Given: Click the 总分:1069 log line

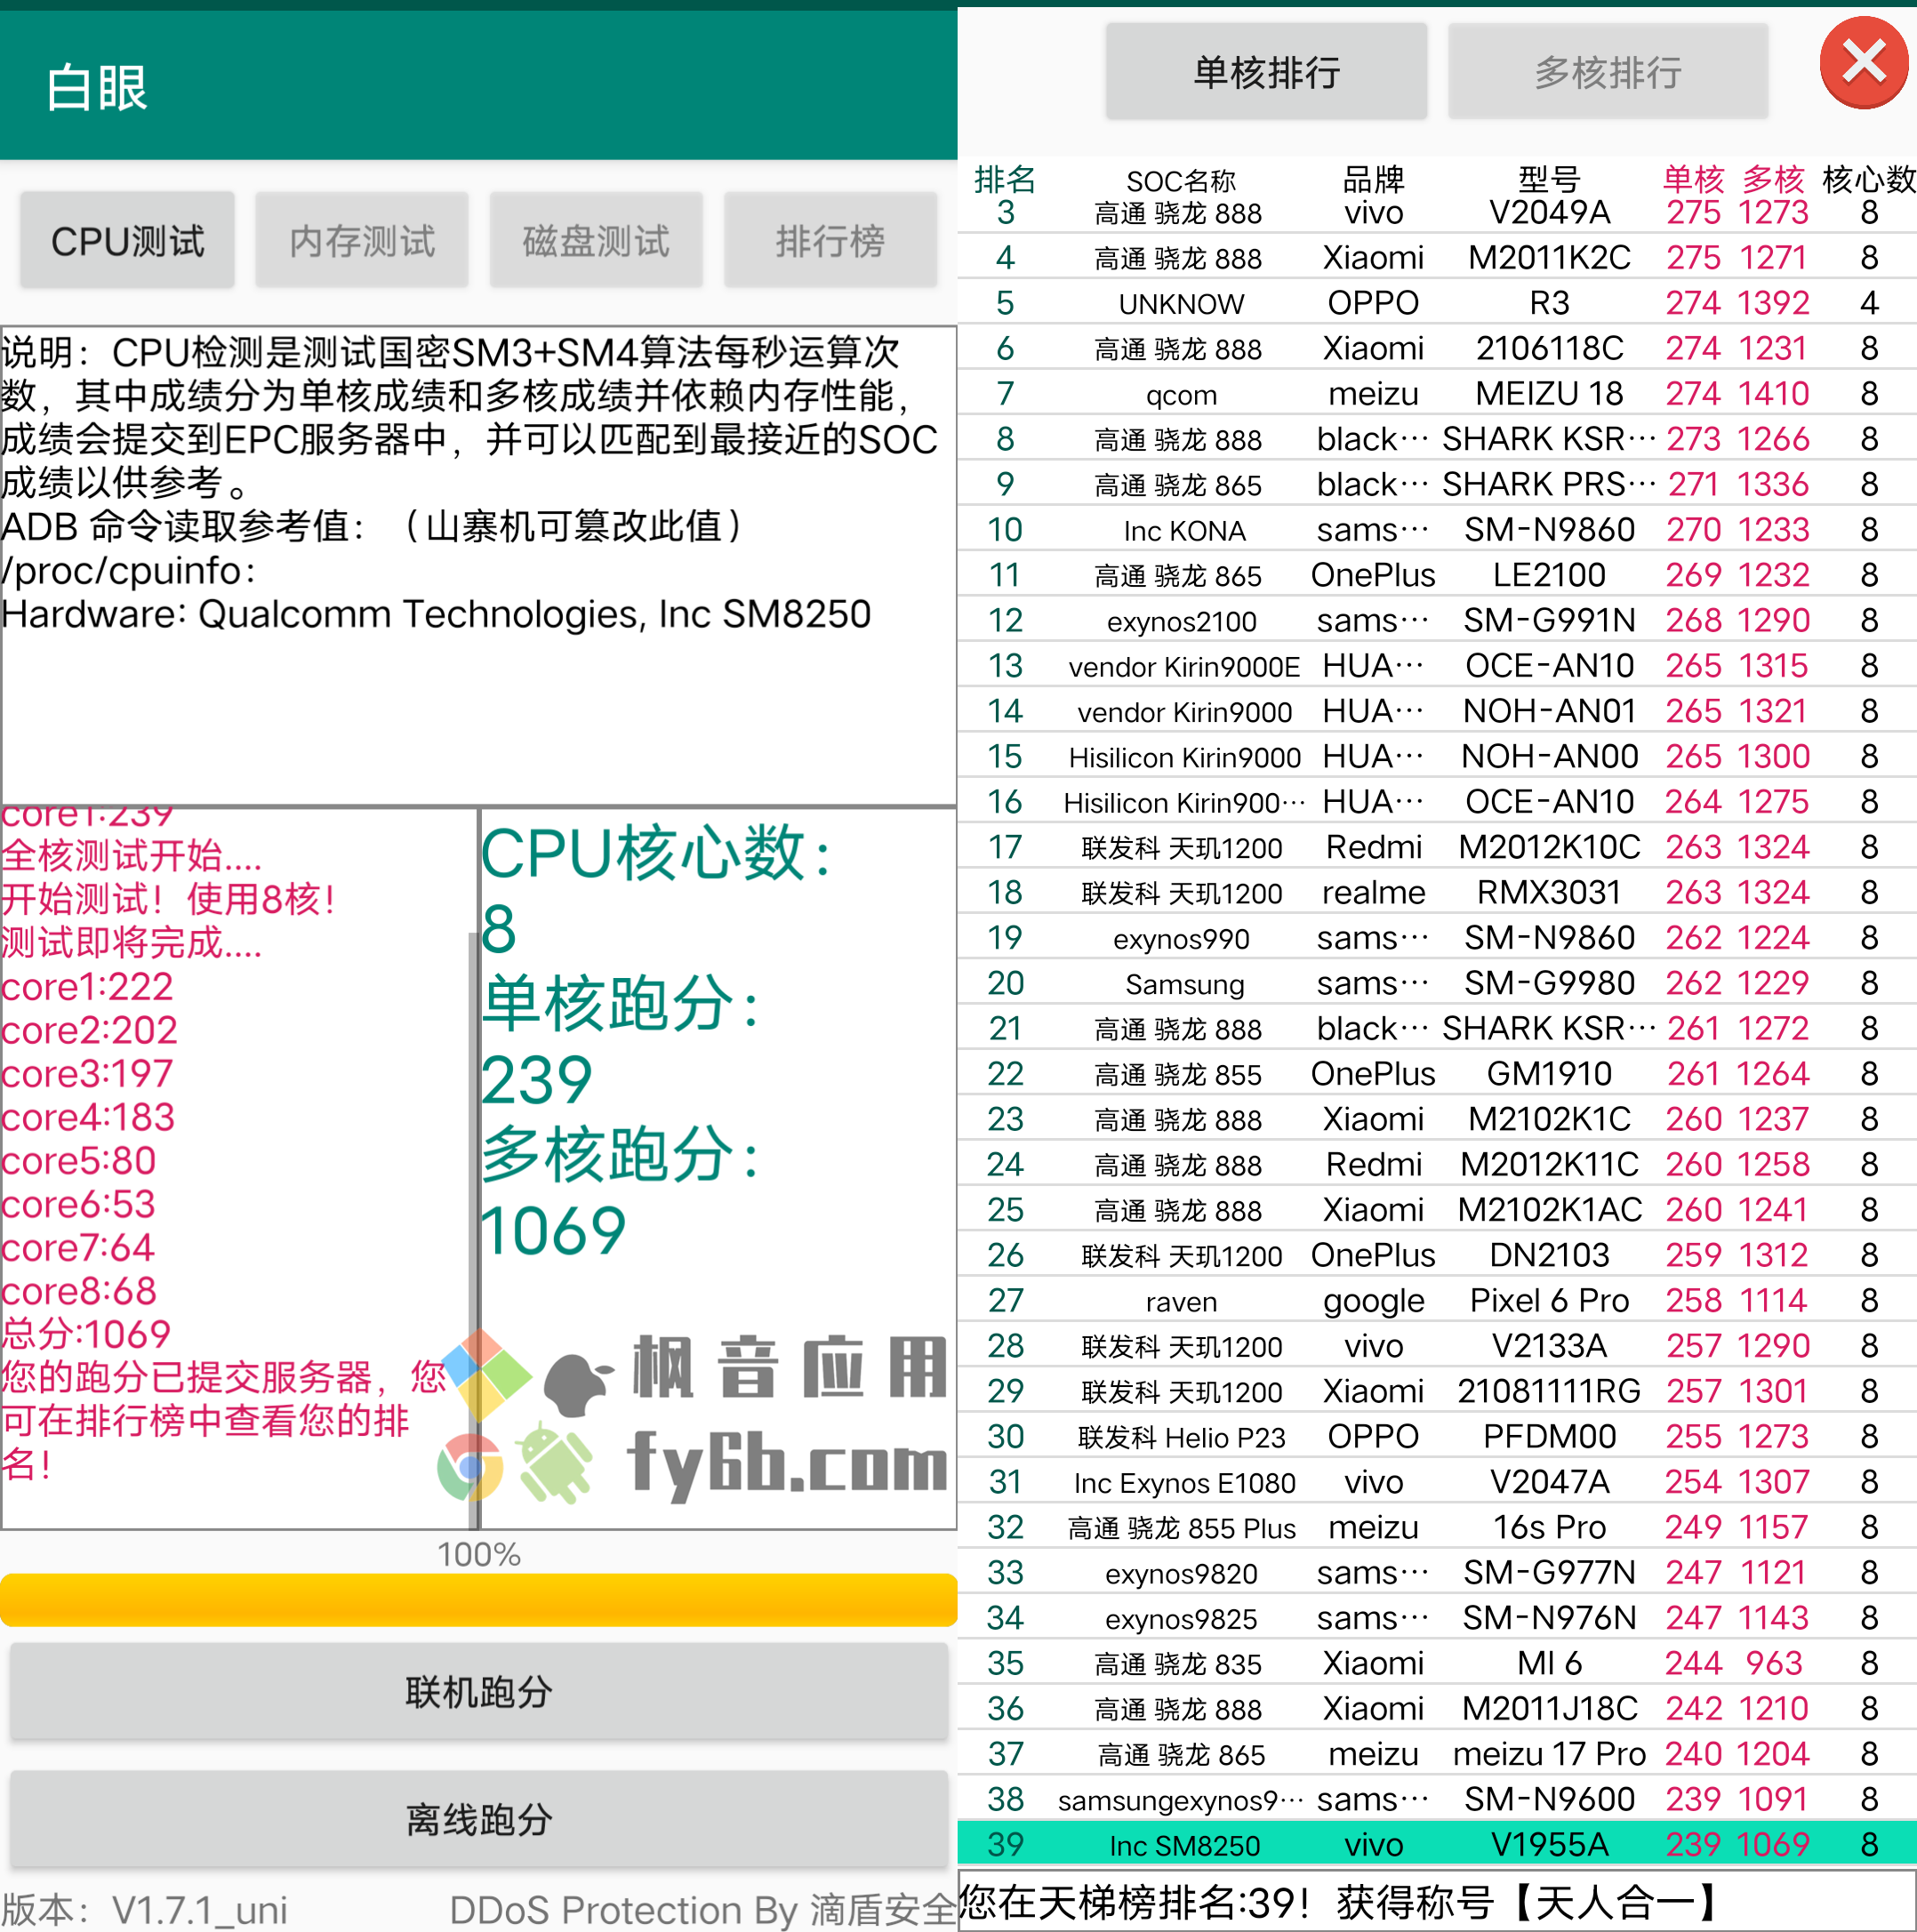Looking at the screenshot, I should (86, 1334).
